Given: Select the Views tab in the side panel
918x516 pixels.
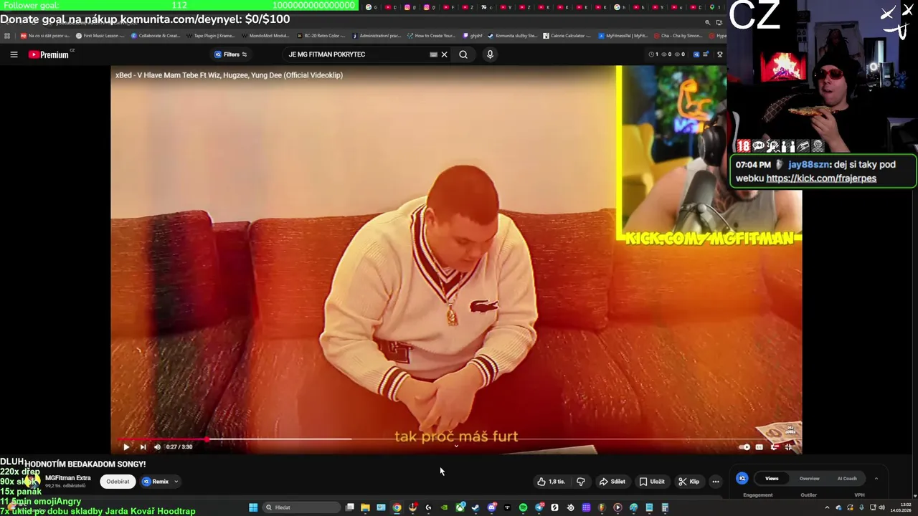Looking at the screenshot, I should tap(772, 478).
